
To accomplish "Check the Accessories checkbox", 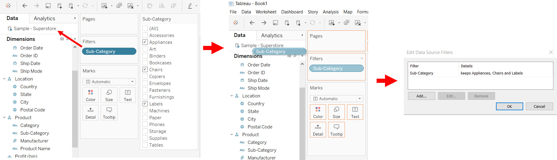I will click(145, 35).
